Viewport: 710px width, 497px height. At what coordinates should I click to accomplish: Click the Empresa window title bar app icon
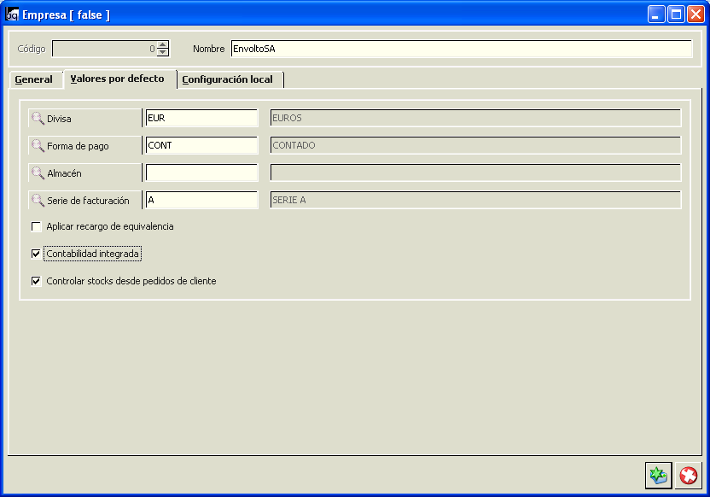click(12, 15)
